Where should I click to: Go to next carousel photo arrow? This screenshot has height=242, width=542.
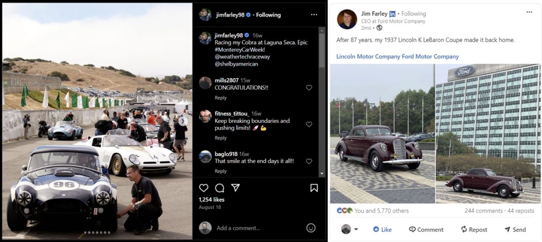tap(183, 121)
